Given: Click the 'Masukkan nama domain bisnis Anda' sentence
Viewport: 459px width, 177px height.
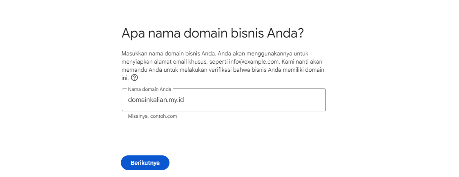Looking at the screenshot, I should pyautogui.click(x=168, y=54).
